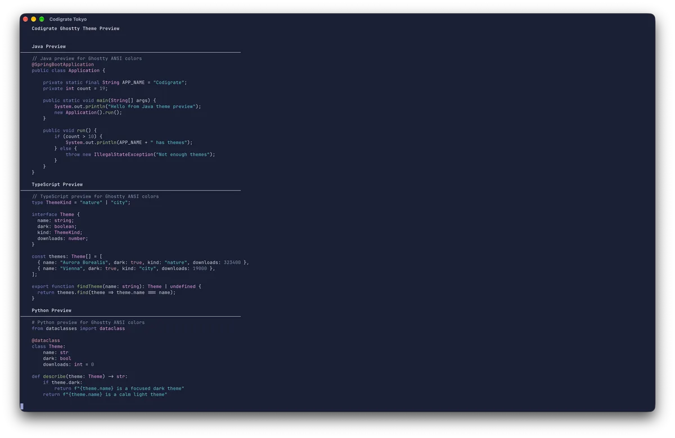The width and height of the screenshot is (675, 438).
Task: Click the "private int count = 19;" line
Action: tap(75, 89)
